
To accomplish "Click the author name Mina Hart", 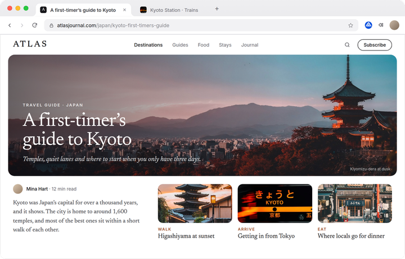I will (37, 189).
